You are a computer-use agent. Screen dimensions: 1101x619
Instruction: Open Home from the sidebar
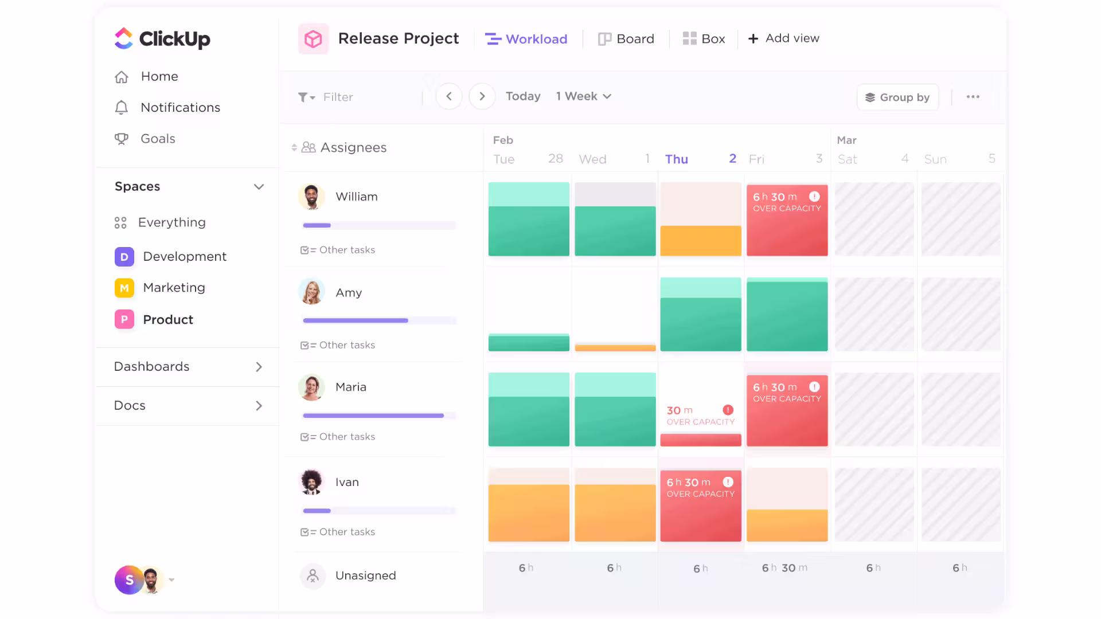(159, 76)
